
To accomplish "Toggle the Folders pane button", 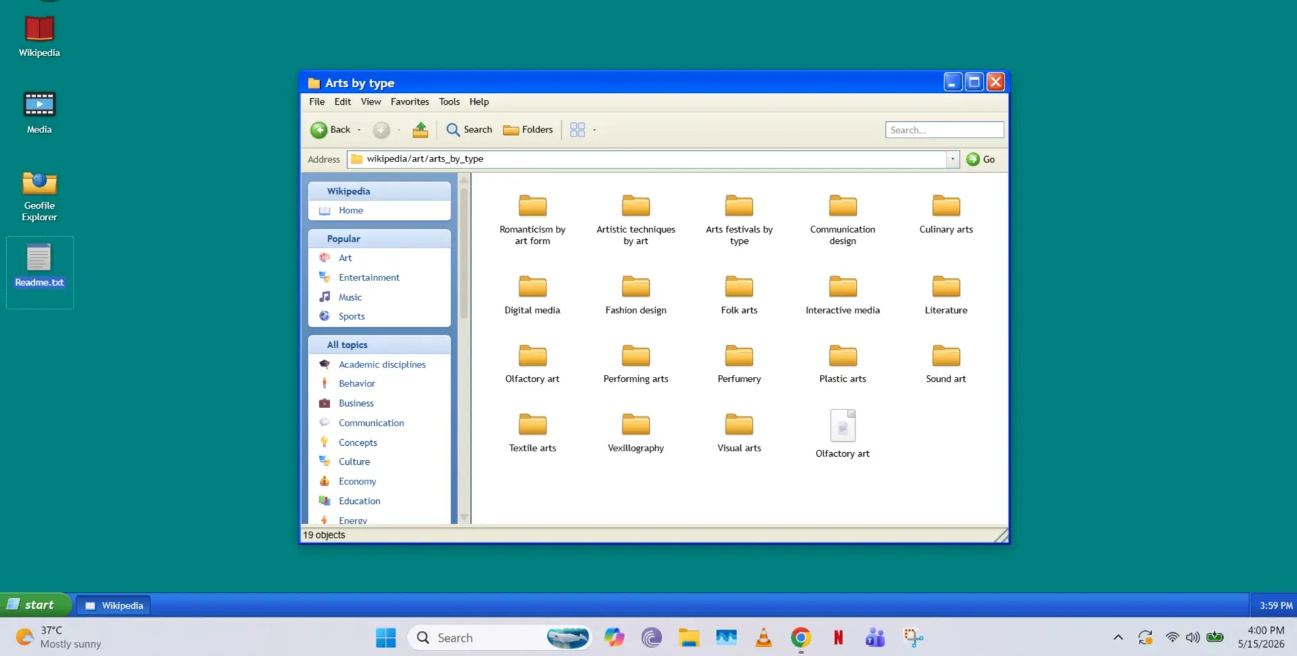I will tap(528, 130).
